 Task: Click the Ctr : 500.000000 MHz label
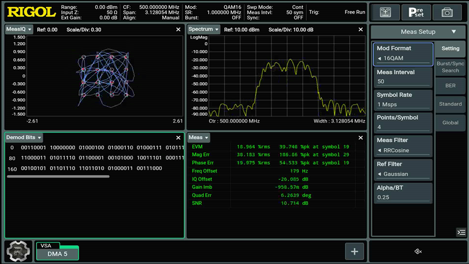click(234, 121)
